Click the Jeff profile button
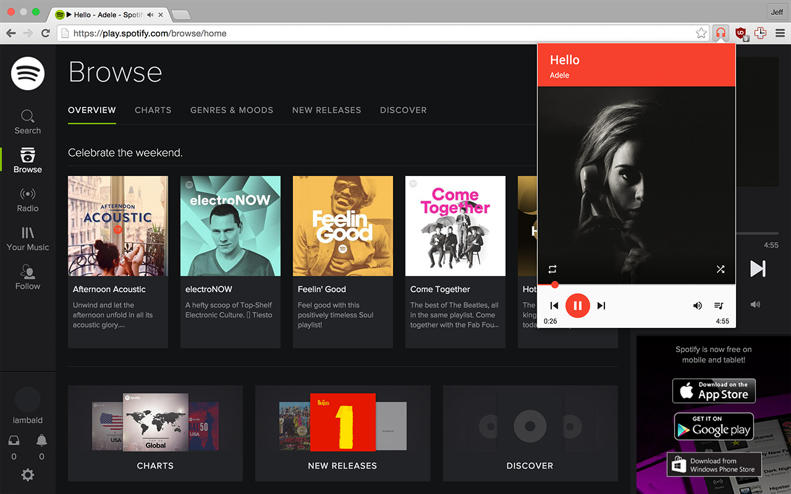Viewport: 791px width, 494px height. click(777, 12)
